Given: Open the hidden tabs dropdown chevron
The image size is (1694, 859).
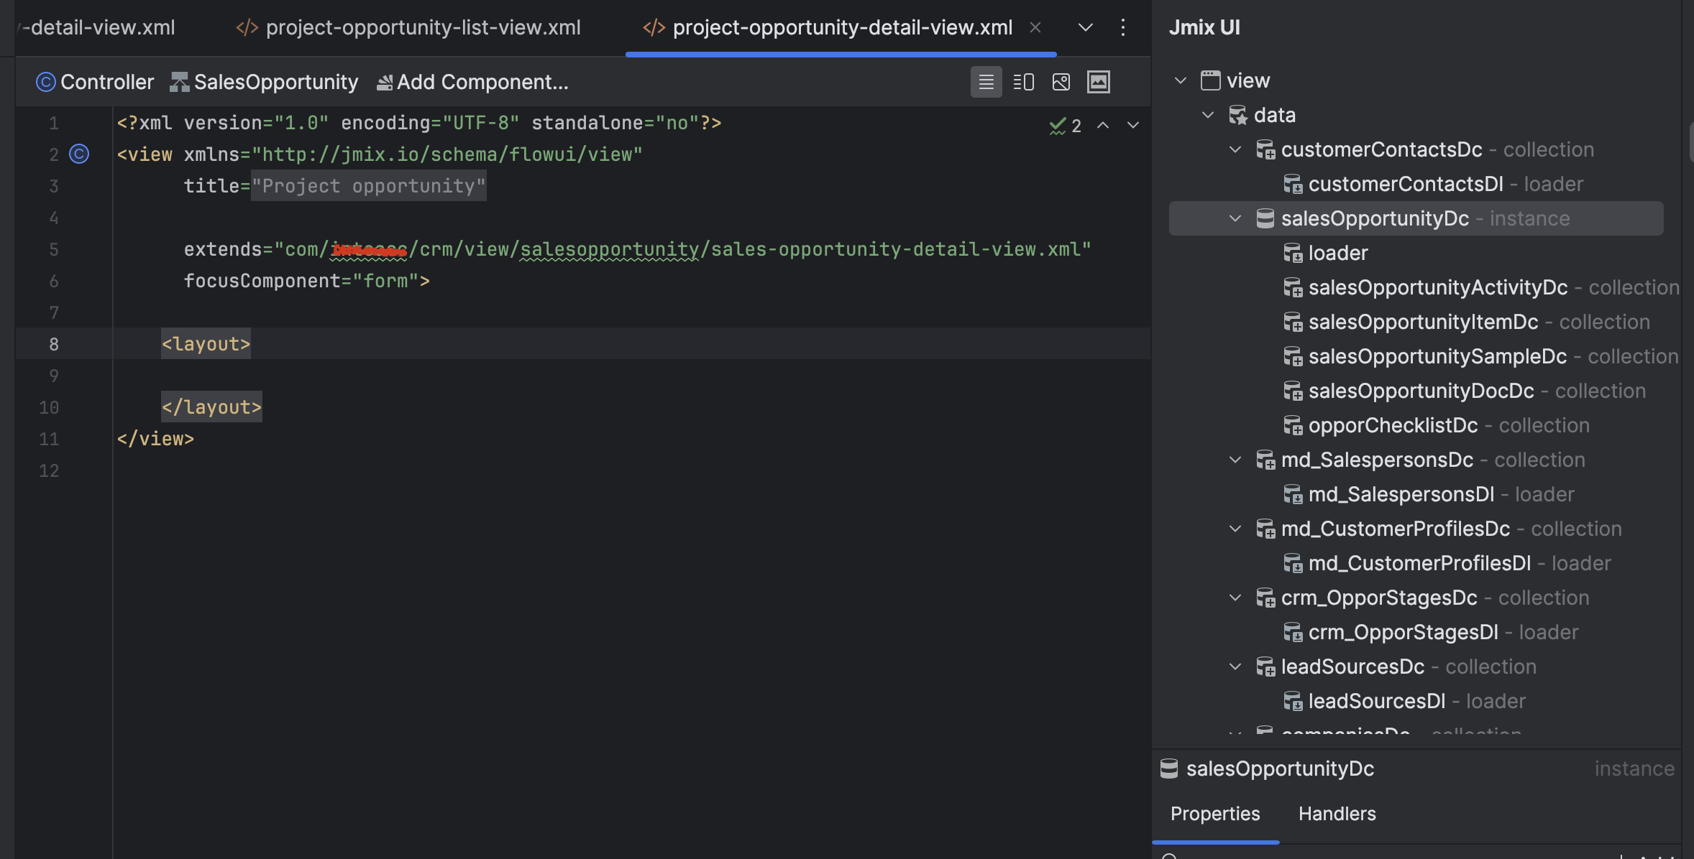Looking at the screenshot, I should click(x=1086, y=27).
